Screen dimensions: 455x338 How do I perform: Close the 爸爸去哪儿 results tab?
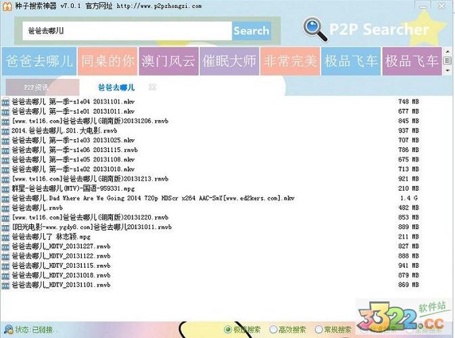152,87
